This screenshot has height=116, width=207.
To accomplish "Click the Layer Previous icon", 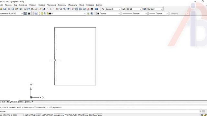I will click(x=92, y=14).
